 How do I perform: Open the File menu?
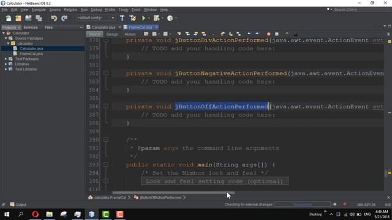click(4, 10)
